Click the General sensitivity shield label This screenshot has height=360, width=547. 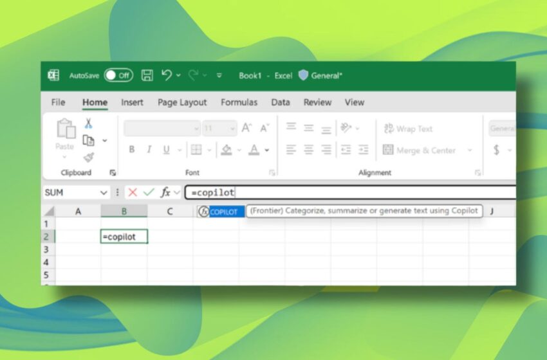(x=320, y=75)
